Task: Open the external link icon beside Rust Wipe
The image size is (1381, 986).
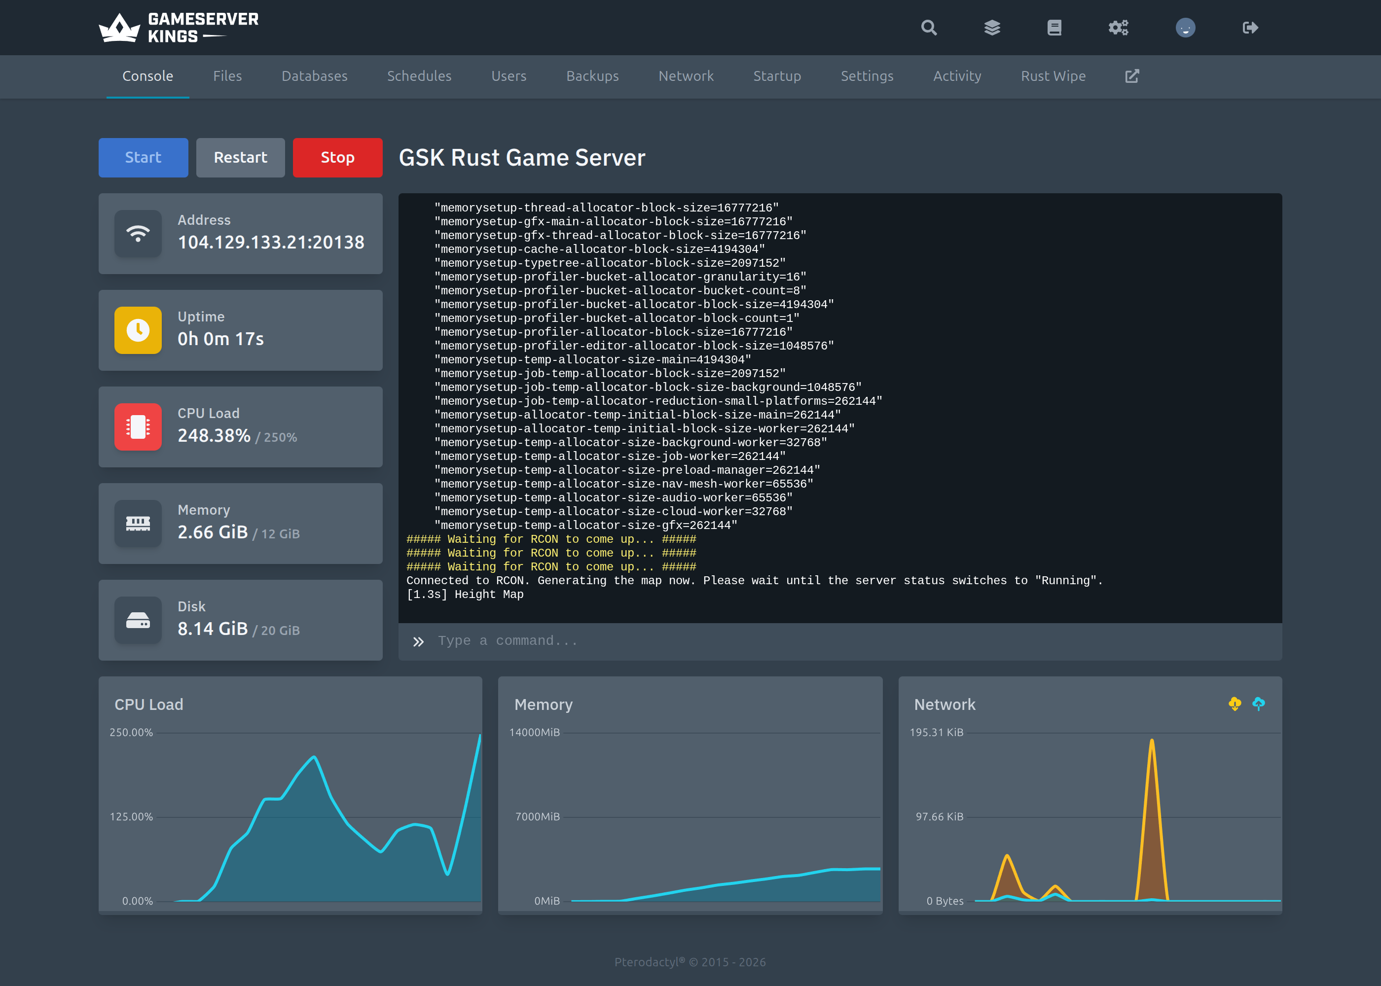Action: 1131,76
